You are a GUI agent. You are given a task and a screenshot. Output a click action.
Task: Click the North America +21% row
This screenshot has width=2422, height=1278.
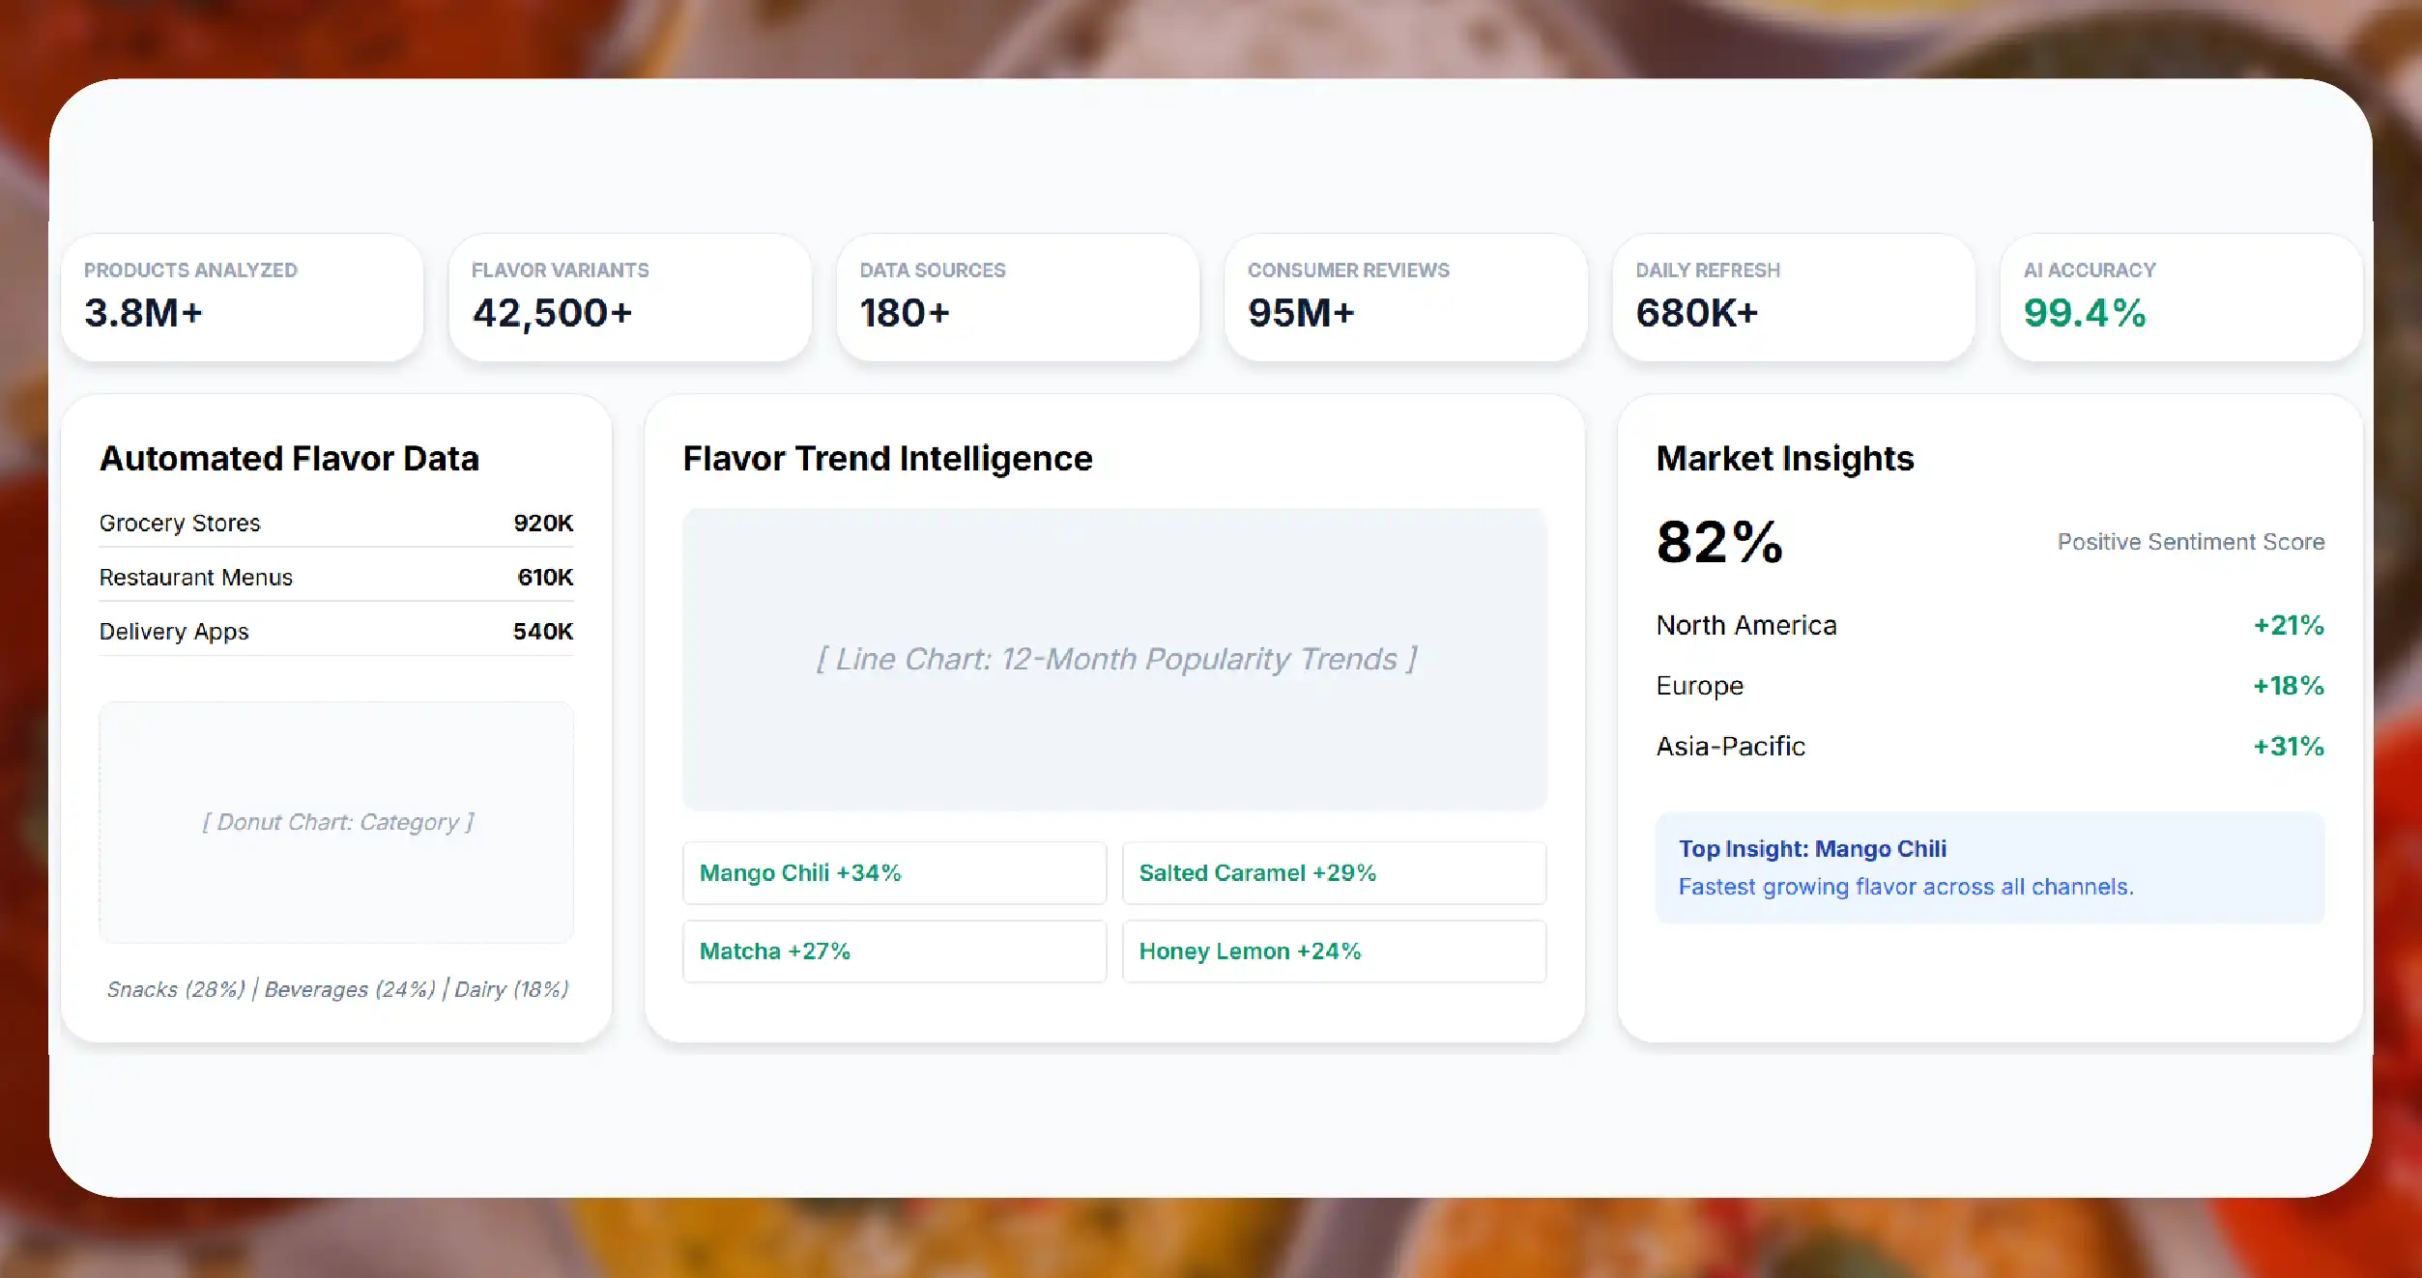tap(1990, 625)
